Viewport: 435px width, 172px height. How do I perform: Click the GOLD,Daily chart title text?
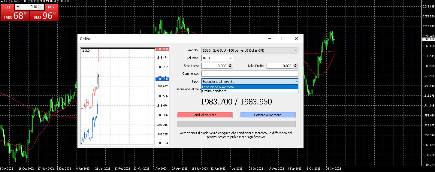pyautogui.click(x=12, y=2)
